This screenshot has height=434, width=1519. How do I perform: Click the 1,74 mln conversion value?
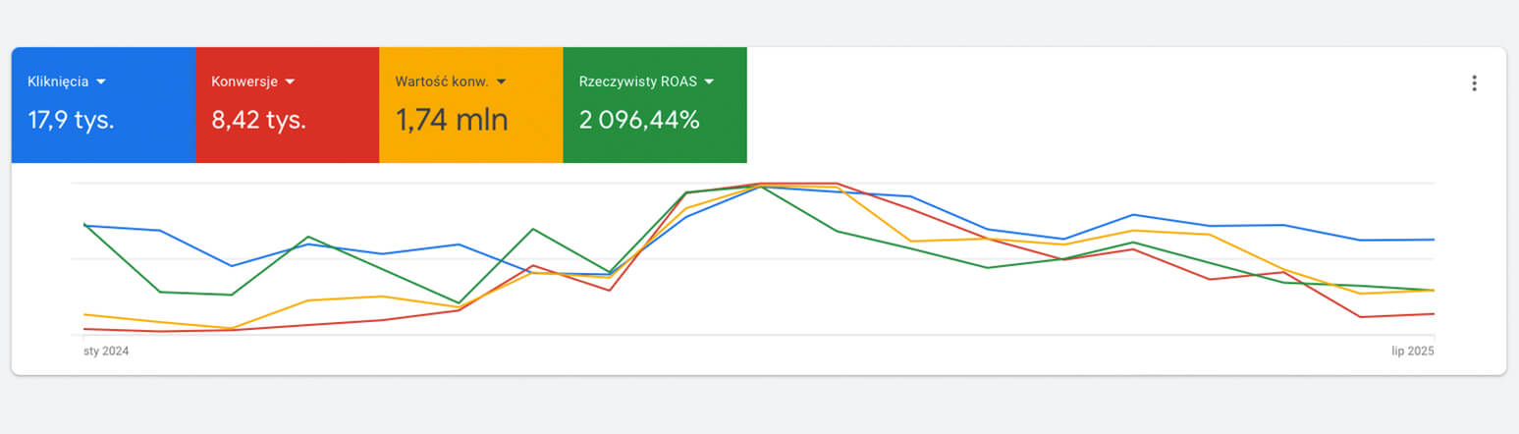click(452, 121)
